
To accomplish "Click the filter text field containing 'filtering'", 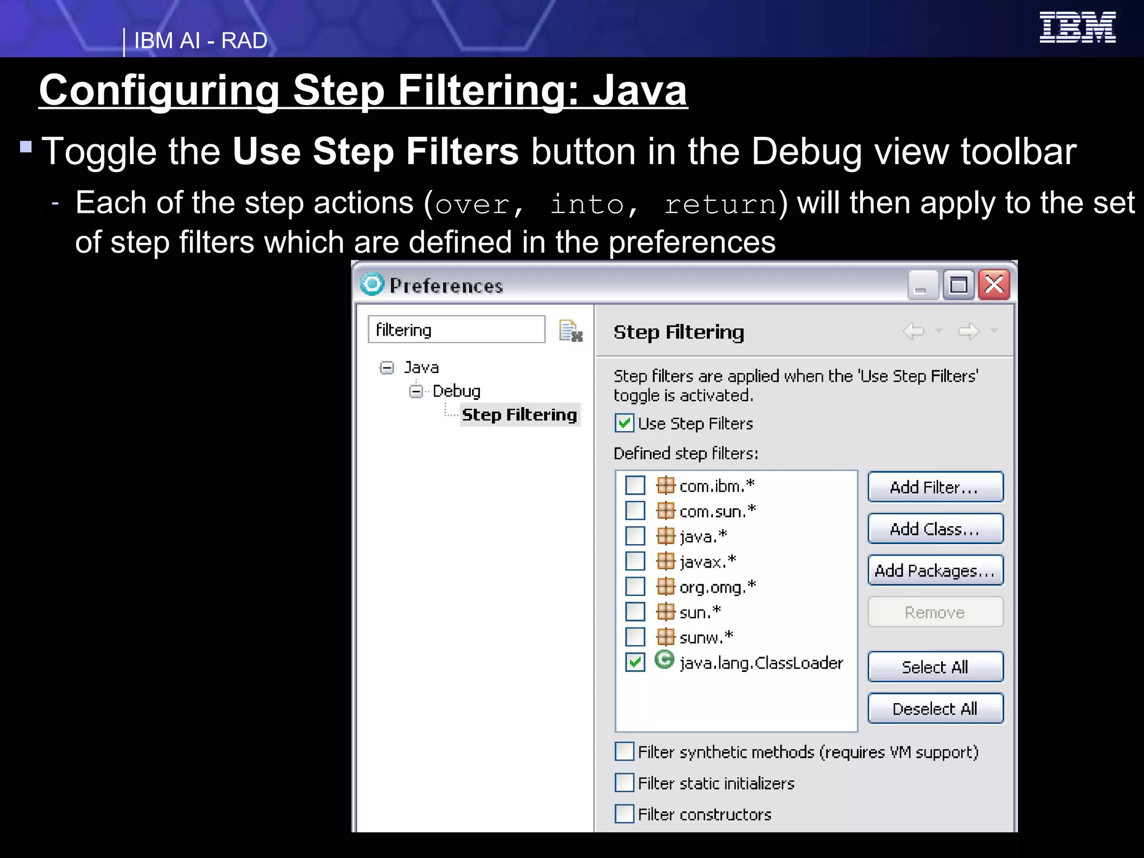I will pos(456,330).
